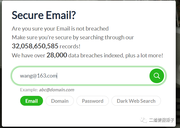Screen dimensions: 180x128
Task: Focus the blank area of the email field
Action: [104, 76]
